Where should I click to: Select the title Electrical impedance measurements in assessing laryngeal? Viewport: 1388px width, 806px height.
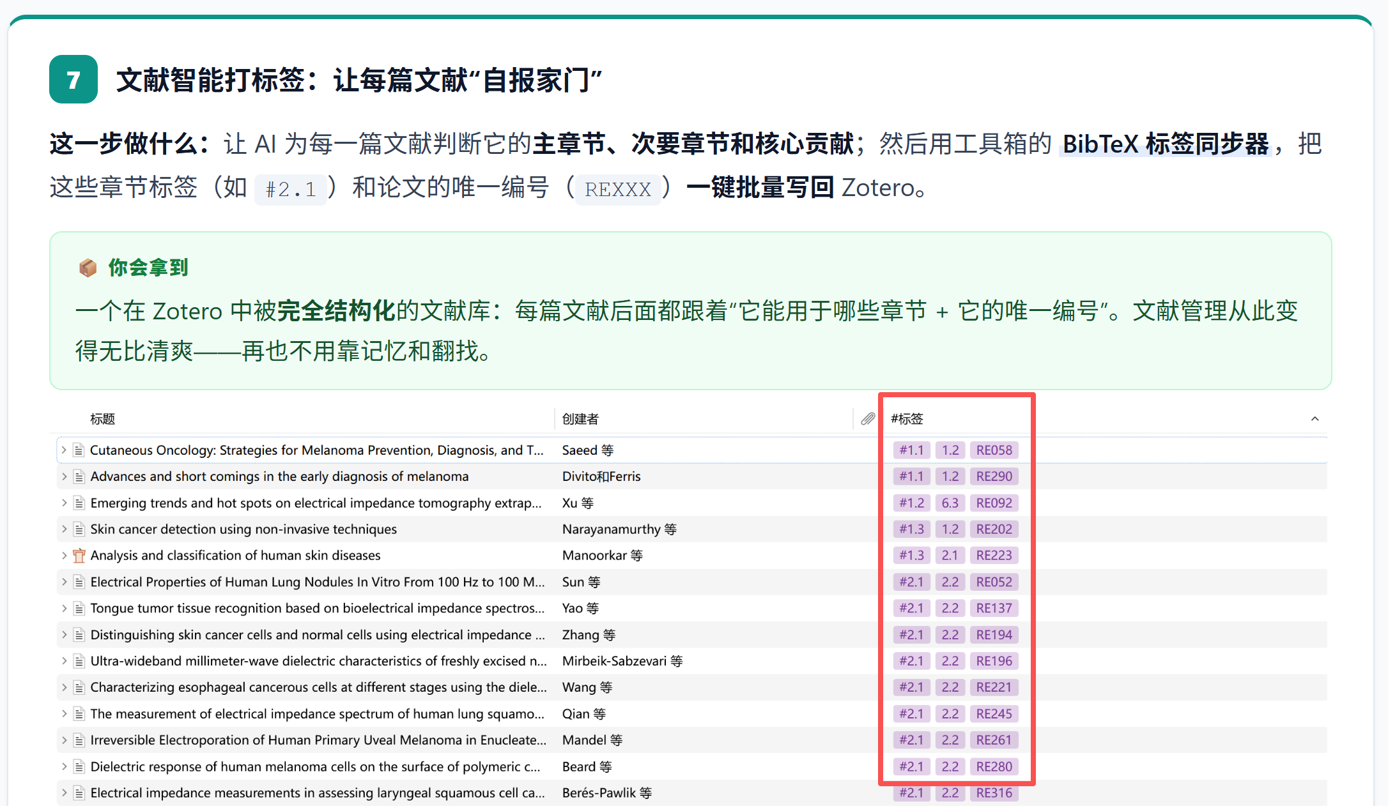tap(318, 793)
